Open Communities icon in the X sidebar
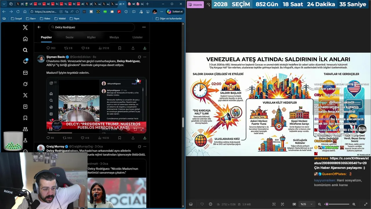The height and width of the screenshot is (209, 371). [25, 129]
